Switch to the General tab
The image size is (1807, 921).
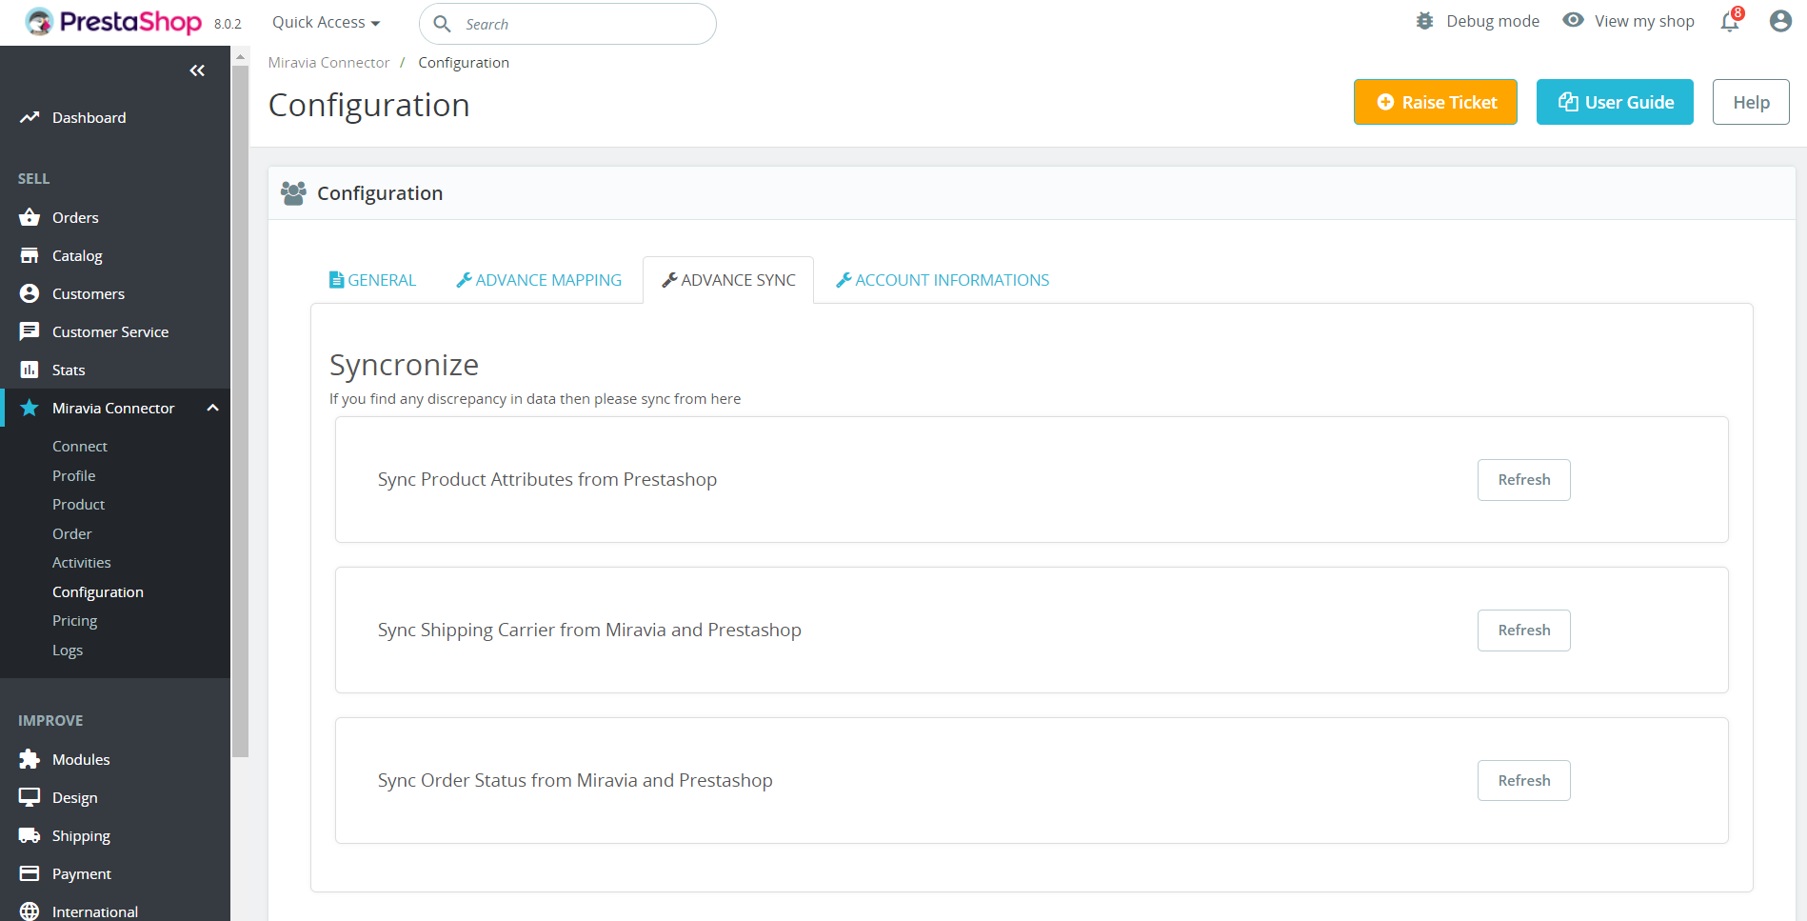(x=372, y=280)
